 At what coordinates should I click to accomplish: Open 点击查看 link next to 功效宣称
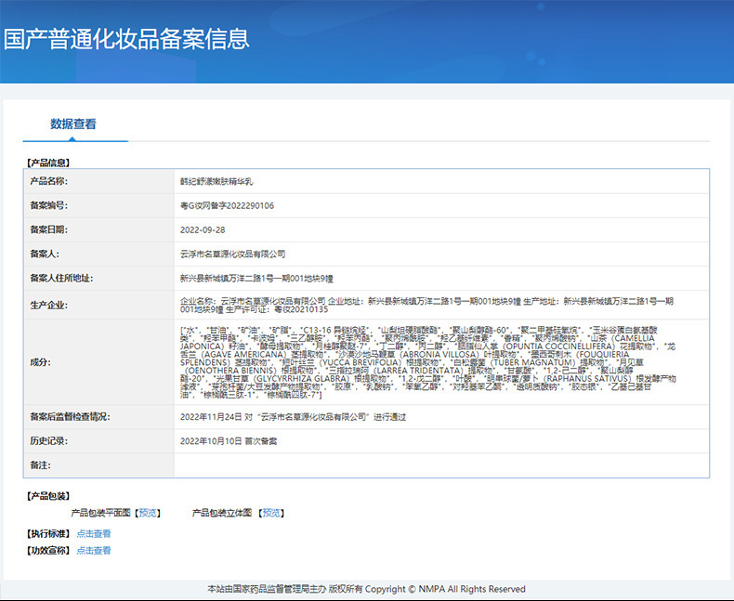click(93, 550)
